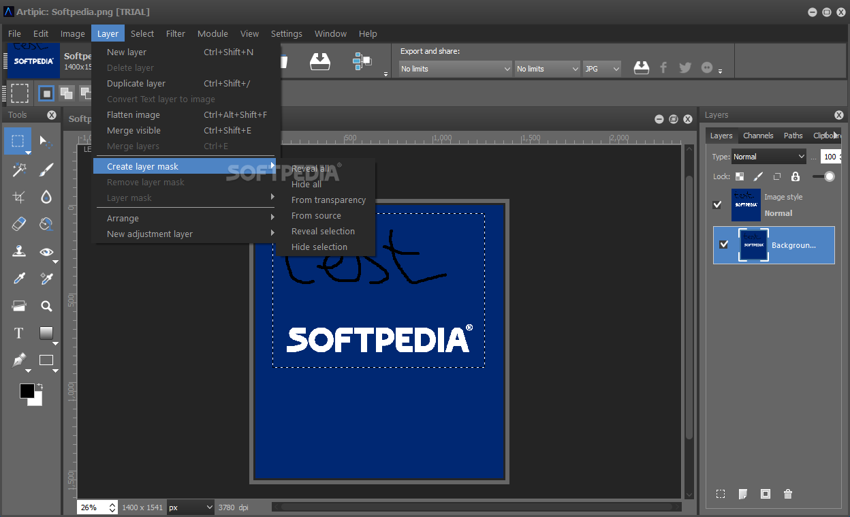Select the magic wand tool

coord(19,170)
